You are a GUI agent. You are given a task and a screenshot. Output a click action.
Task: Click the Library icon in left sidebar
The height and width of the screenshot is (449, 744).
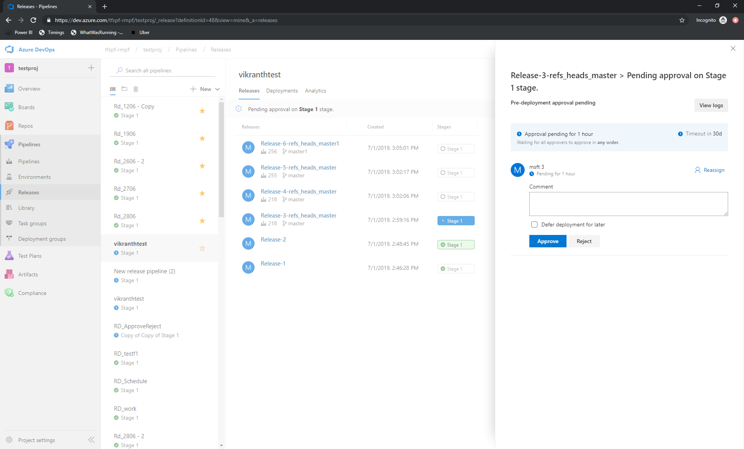(10, 207)
